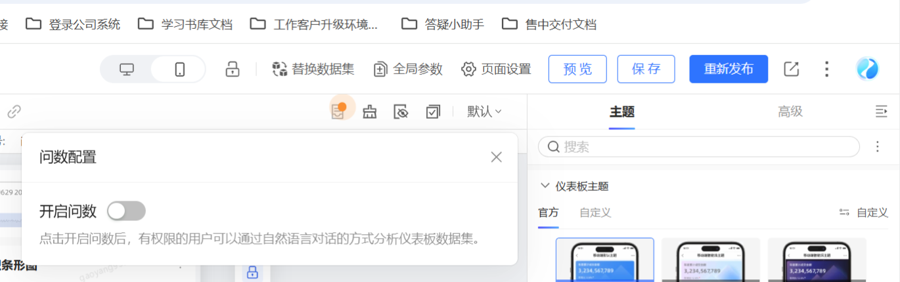This screenshot has width=900, height=282.
Task: Select the 自定义 themes tab
Action: pos(595,212)
